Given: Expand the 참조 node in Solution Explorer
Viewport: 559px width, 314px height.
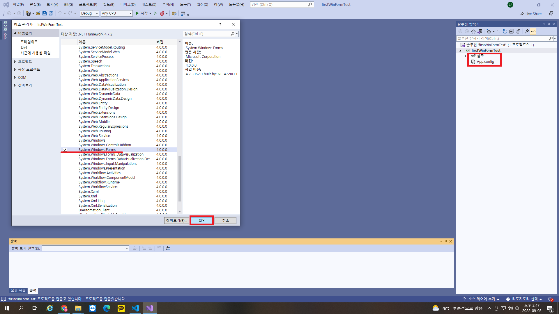Looking at the screenshot, I should pyautogui.click(x=465, y=56).
